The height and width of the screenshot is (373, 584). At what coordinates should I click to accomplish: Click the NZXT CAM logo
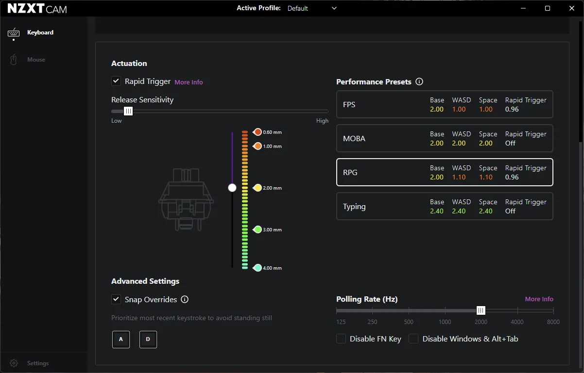click(37, 9)
